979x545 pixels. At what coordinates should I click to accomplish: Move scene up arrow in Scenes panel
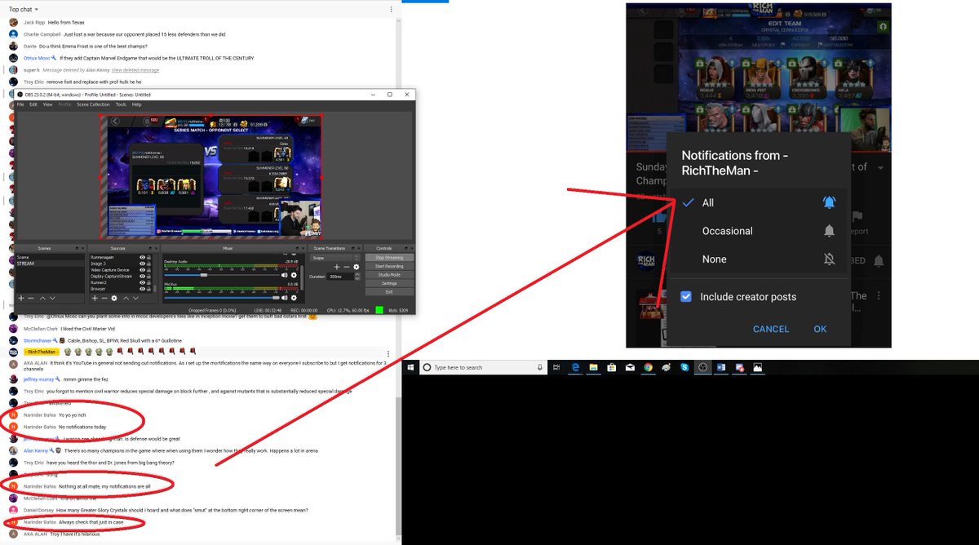[x=42, y=298]
